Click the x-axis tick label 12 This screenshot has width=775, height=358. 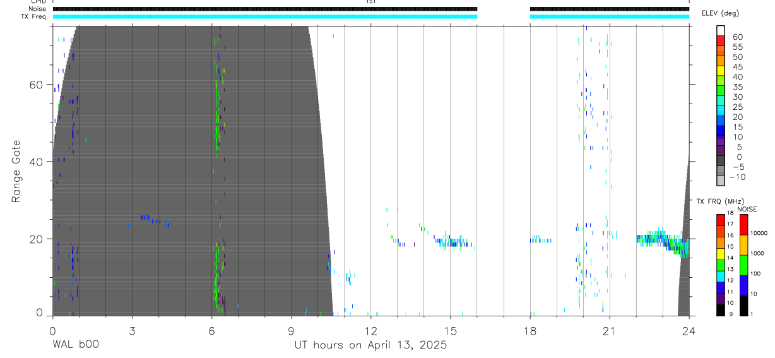click(370, 330)
